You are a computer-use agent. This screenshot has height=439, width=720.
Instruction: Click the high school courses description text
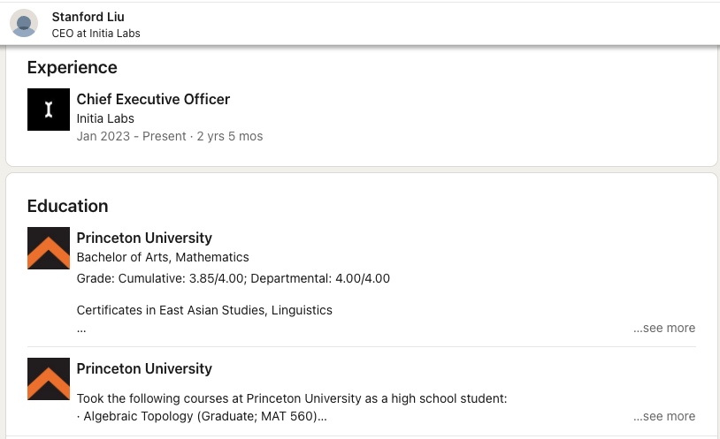point(292,398)
